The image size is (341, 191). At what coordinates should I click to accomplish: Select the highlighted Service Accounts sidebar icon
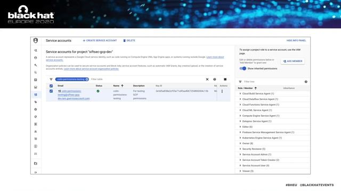[x=36, y=94]
